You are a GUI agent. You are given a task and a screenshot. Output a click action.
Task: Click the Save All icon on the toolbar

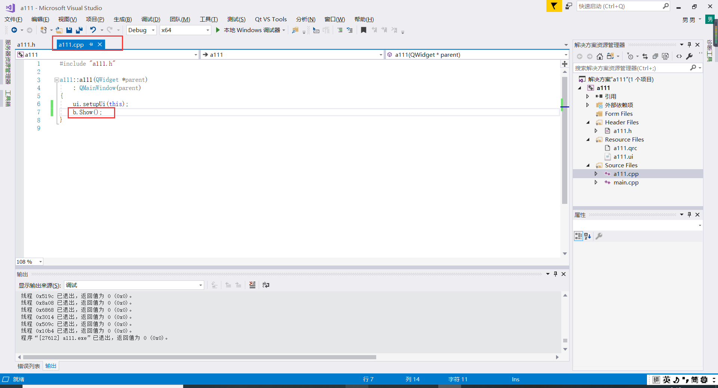point(79,30)
